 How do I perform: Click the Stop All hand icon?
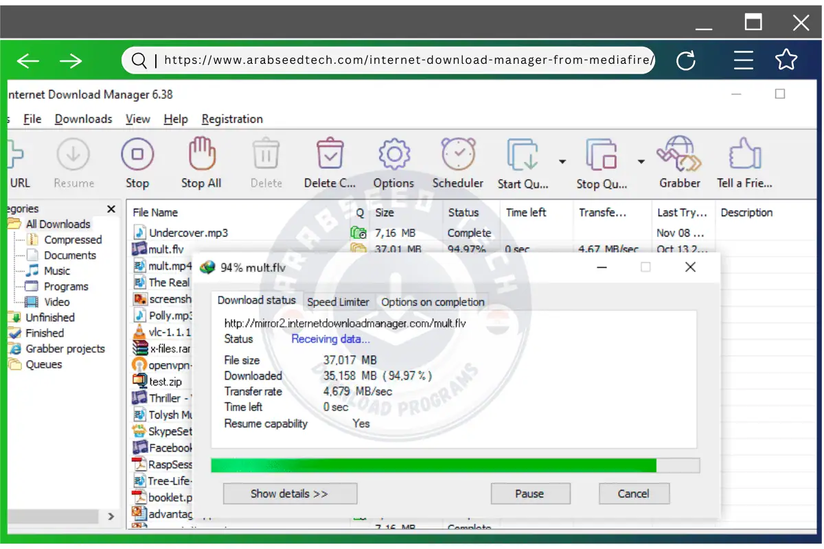tap(201, 155)
